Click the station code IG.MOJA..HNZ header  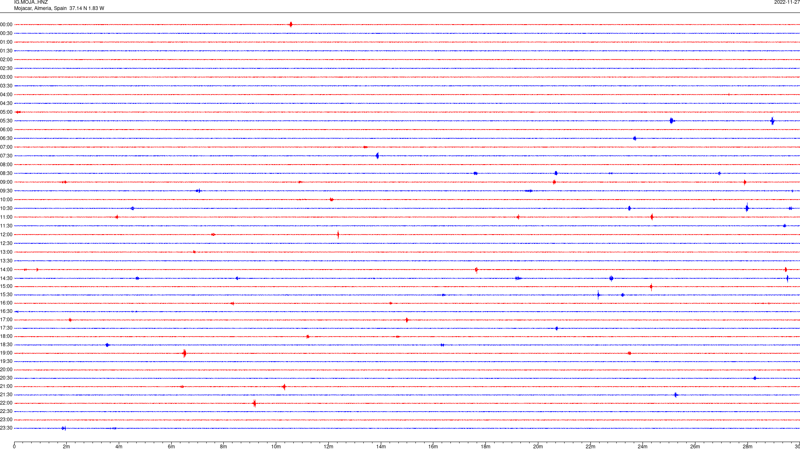31,2
